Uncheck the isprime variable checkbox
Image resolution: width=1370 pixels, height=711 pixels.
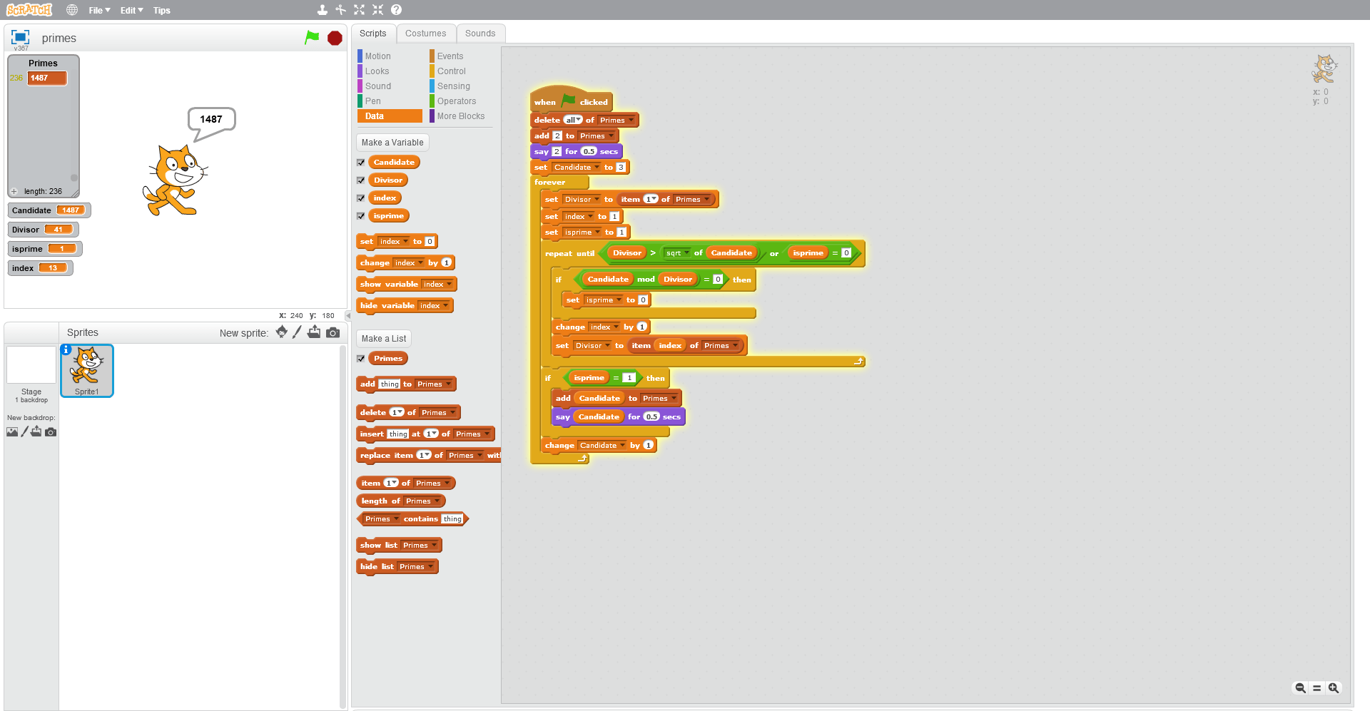click(361, 215)
